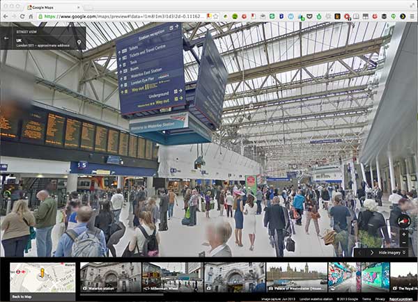Click the imagery carousel scrollbar

pos(122,294)
